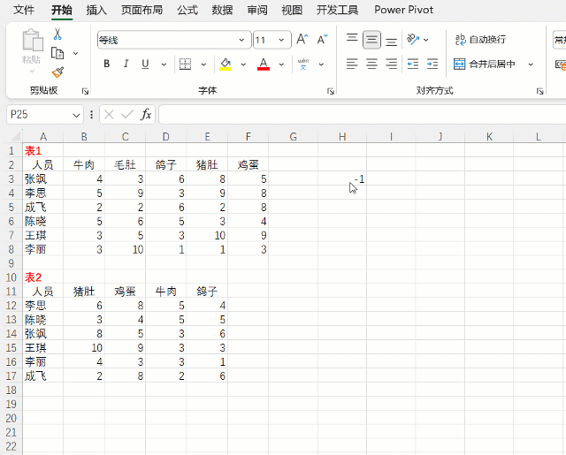Decrease cell indent
The width and height of the screenshot is (566, 455).
[413, 64]
